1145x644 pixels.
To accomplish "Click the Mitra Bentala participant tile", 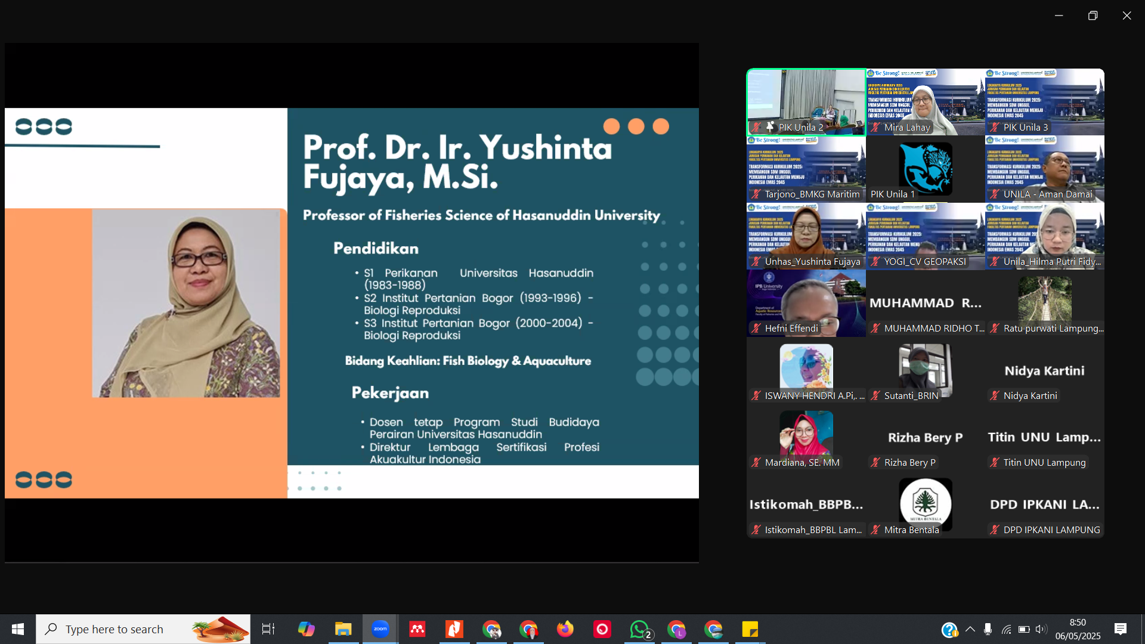I will 925,505.
